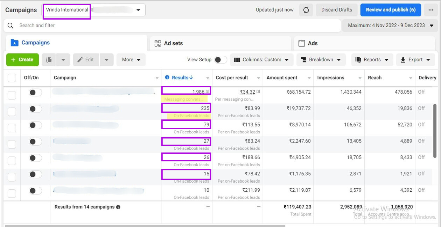
Task: Open the date range Maximum dropdown
Action: click(x=390, y=25)
